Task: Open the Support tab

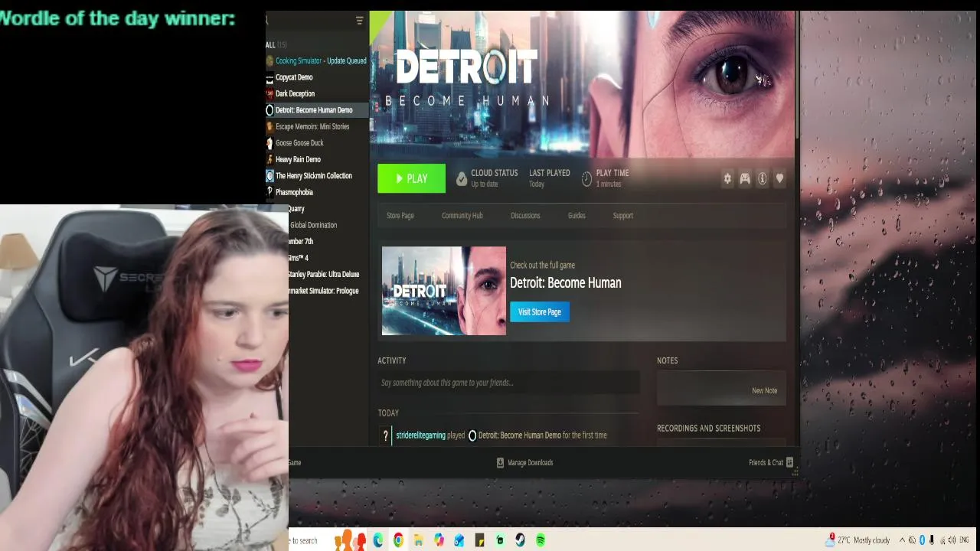Action: click(x=622, y=216)
